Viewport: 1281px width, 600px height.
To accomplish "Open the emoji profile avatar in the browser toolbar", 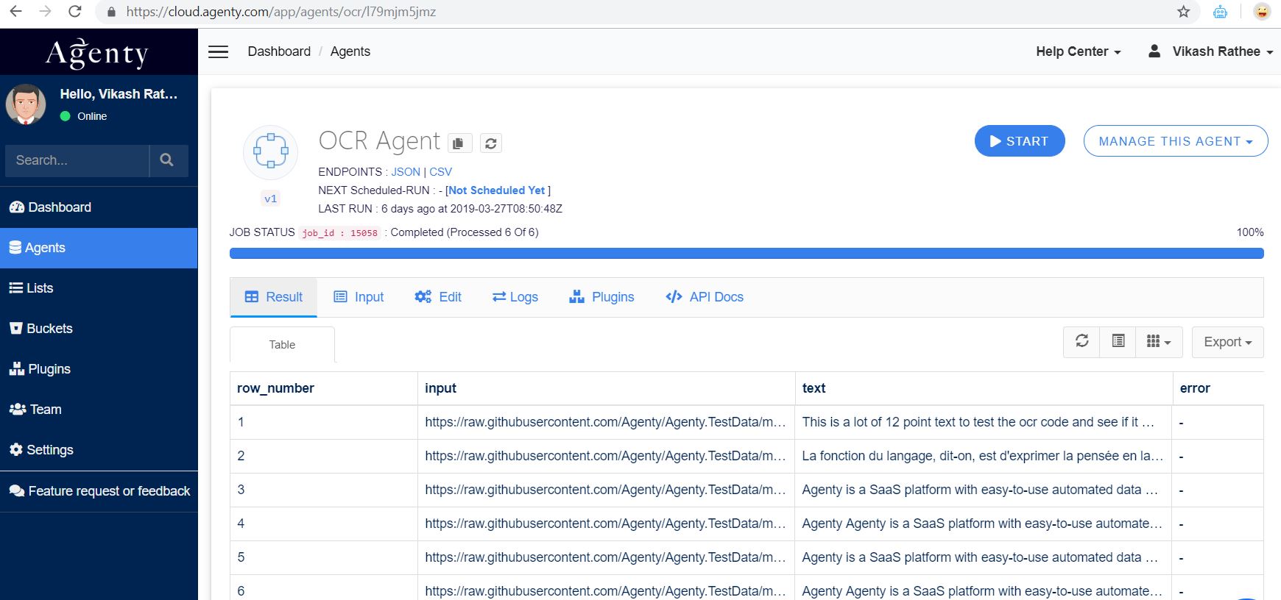I will pyautogui.click(x=1262, y=12).
